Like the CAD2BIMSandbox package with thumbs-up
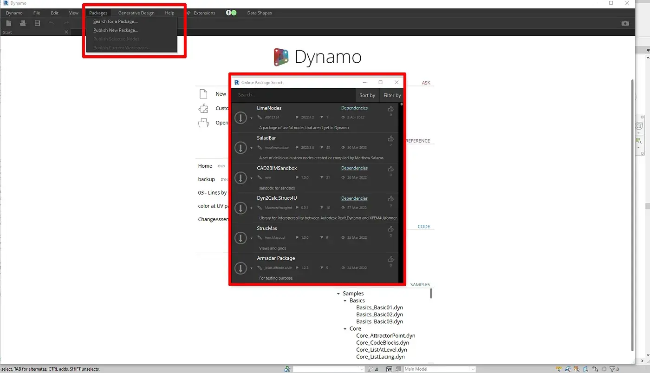The width and height of the screenshot is (650, 373). tap(391, 169)
